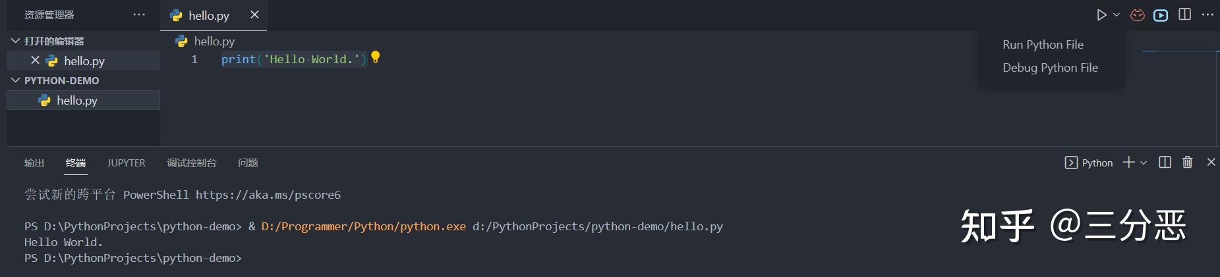Screen dimensions: 1220x277
Task: Click the Run Python File play icon
Action: (1101, 14)
